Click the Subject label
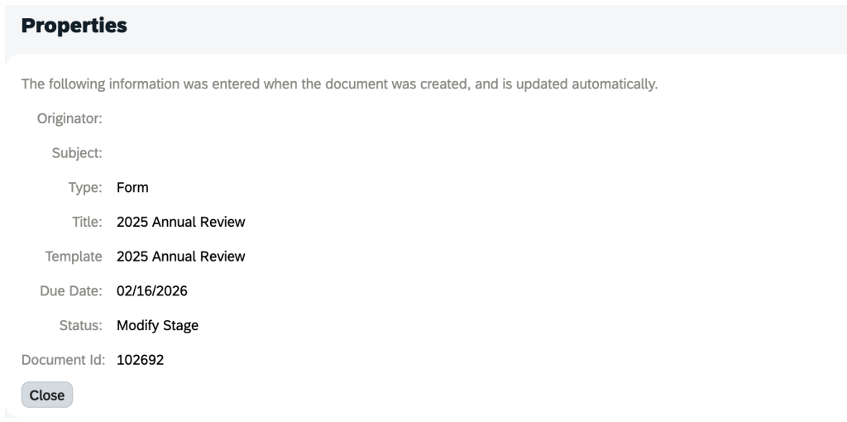 coord(77,153)
